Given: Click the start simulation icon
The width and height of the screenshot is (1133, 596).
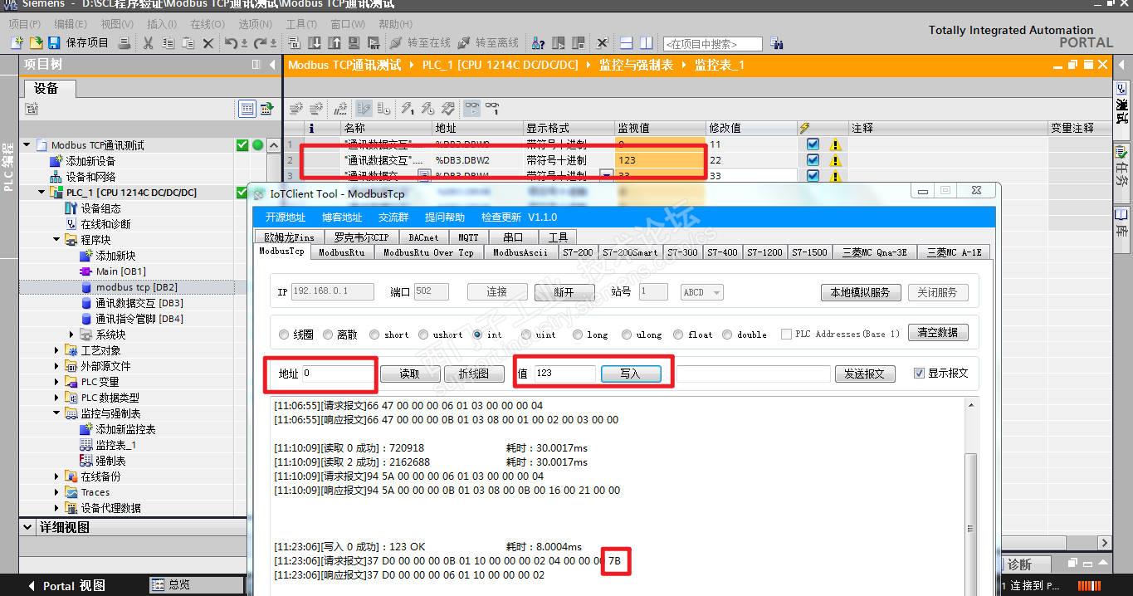Looking at the screenshot, I should coord(354,43).
